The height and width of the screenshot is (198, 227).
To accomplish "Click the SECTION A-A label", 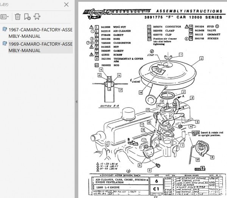I will pos(109,106).
